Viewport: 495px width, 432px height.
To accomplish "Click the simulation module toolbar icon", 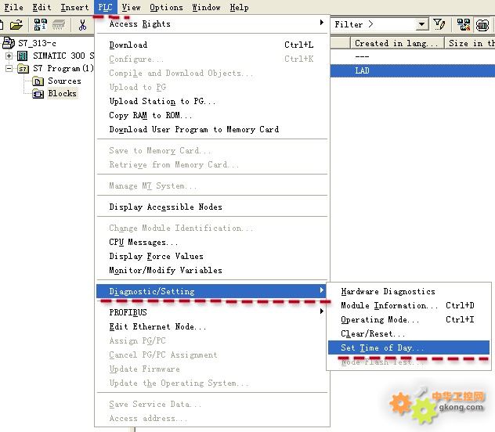I will point(482,25).
